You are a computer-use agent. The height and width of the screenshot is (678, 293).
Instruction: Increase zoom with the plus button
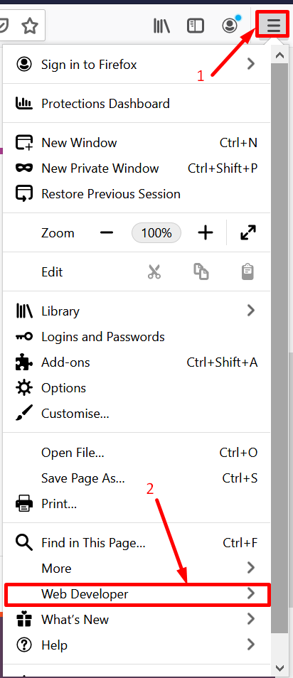(206, 233)
